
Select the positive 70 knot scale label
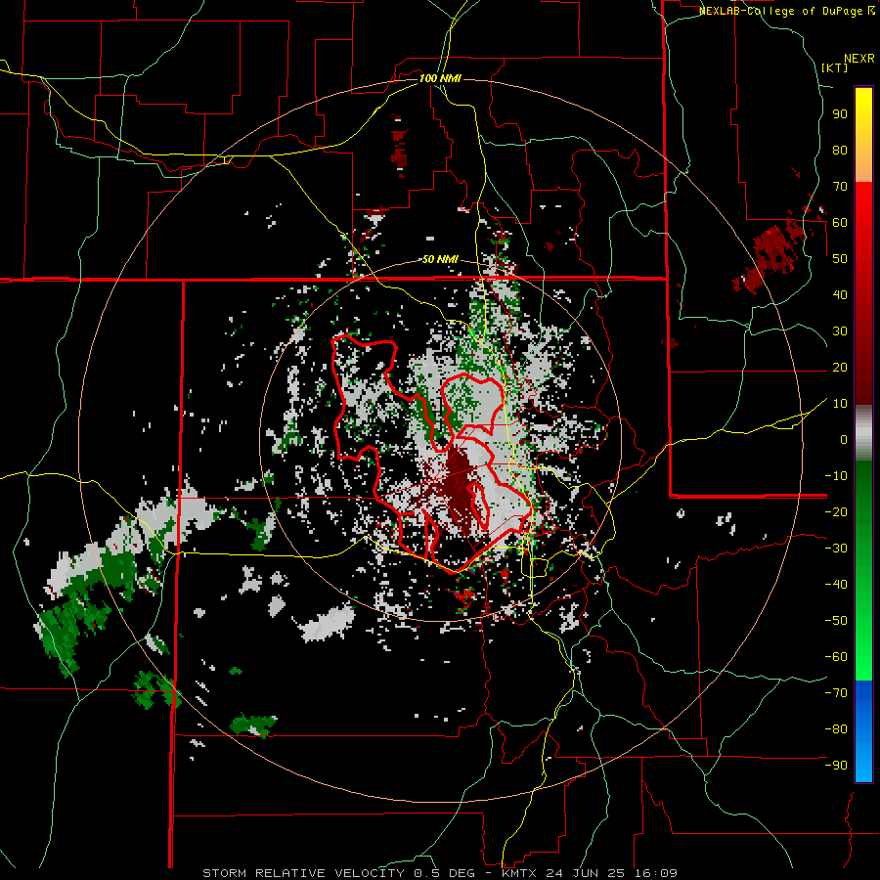[x=840, y=187]
